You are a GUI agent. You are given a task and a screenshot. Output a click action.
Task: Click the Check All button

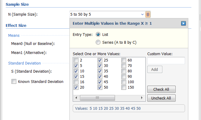[x=161, y=89]
